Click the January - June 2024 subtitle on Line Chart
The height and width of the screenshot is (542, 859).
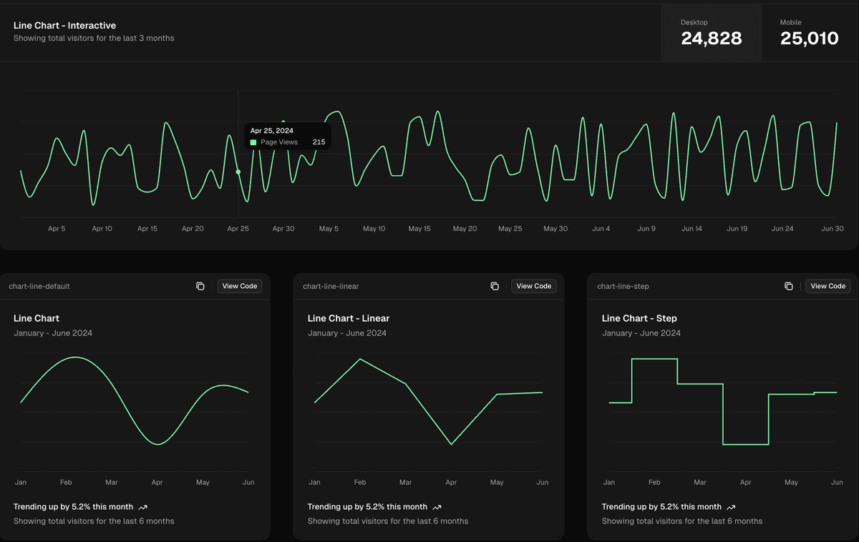(x=52, y=332)
